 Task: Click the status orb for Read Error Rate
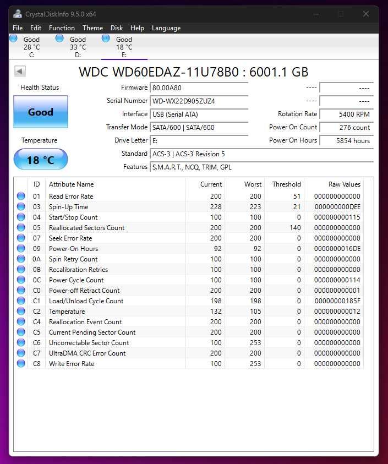[x=21, y=196]
